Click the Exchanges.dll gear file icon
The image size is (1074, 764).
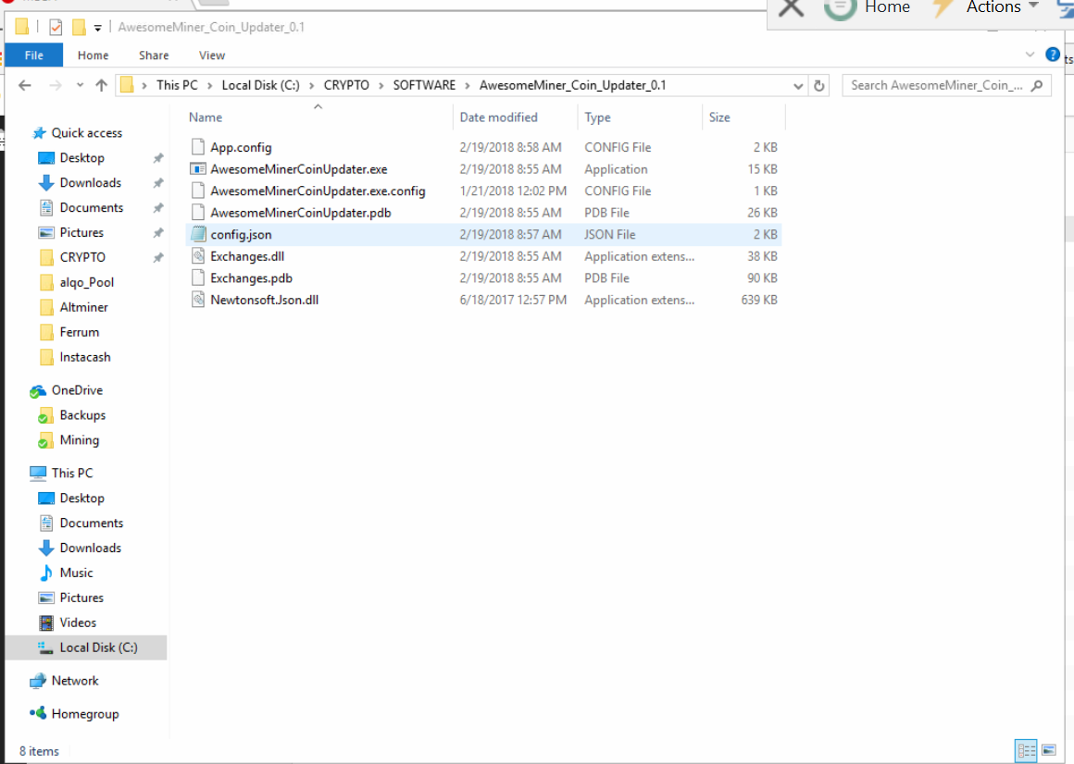pos(198,256)
